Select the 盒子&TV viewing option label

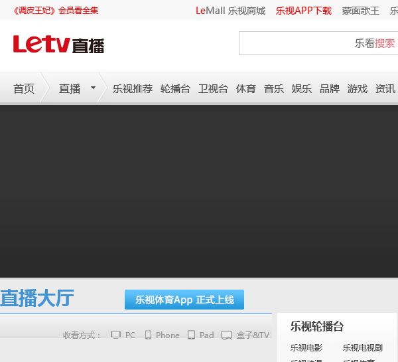point(253,335)
